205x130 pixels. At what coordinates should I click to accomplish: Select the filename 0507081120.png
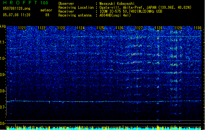tap(17, 8)
